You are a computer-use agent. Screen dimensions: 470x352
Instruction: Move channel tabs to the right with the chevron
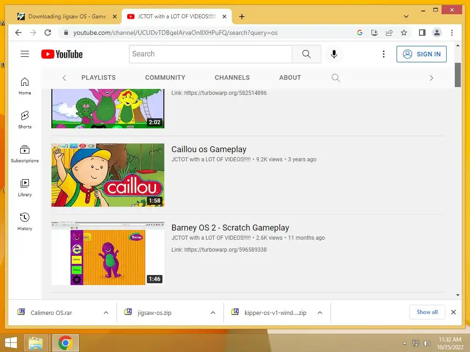[x=431, y=78]
